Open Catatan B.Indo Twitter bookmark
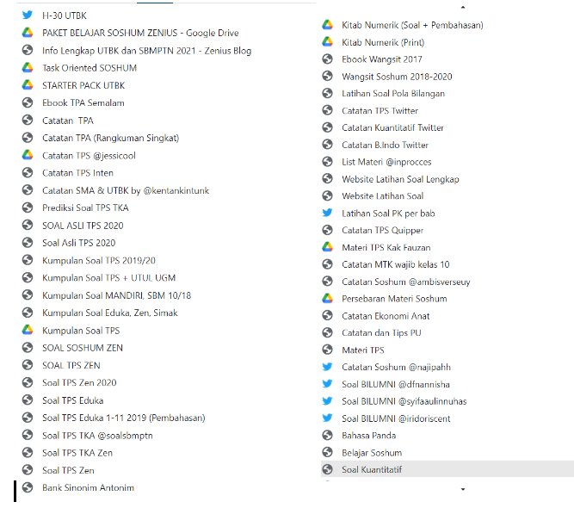 click(x=385, y=145)
